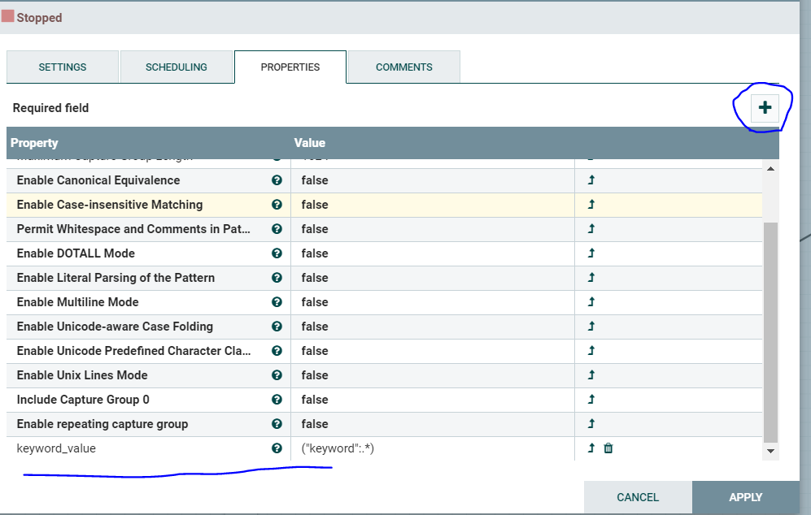Switch to the COMMENTS tab
This screenshot has height=515, width=811.
click(x=403, y=67)
